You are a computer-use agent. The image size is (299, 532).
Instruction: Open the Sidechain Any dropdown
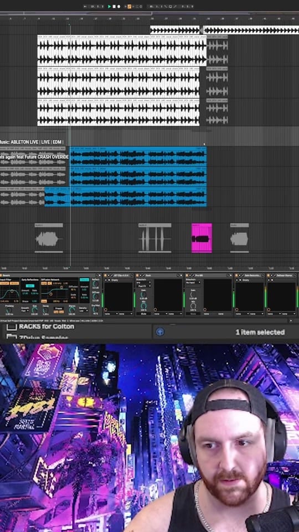[x=143, y=283]
